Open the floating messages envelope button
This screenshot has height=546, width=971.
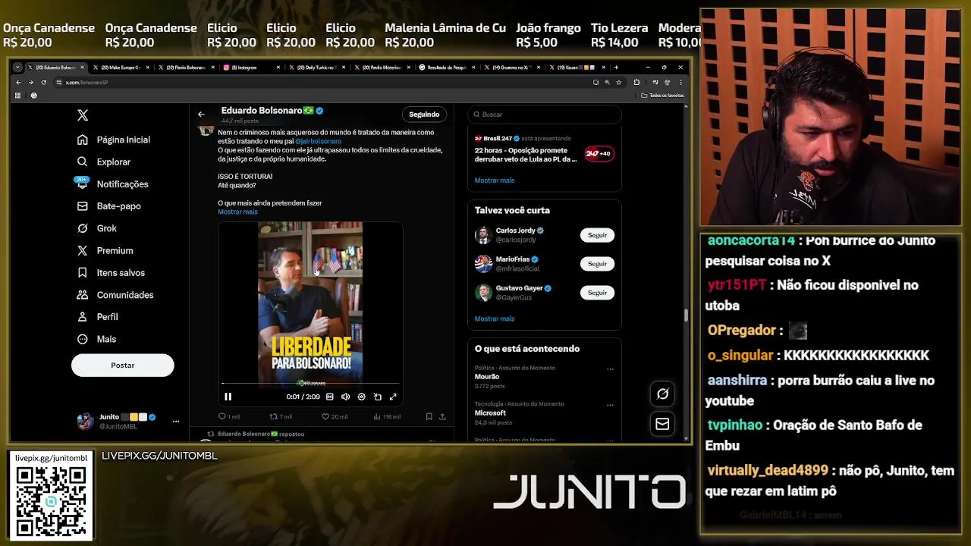pos(662,425)
